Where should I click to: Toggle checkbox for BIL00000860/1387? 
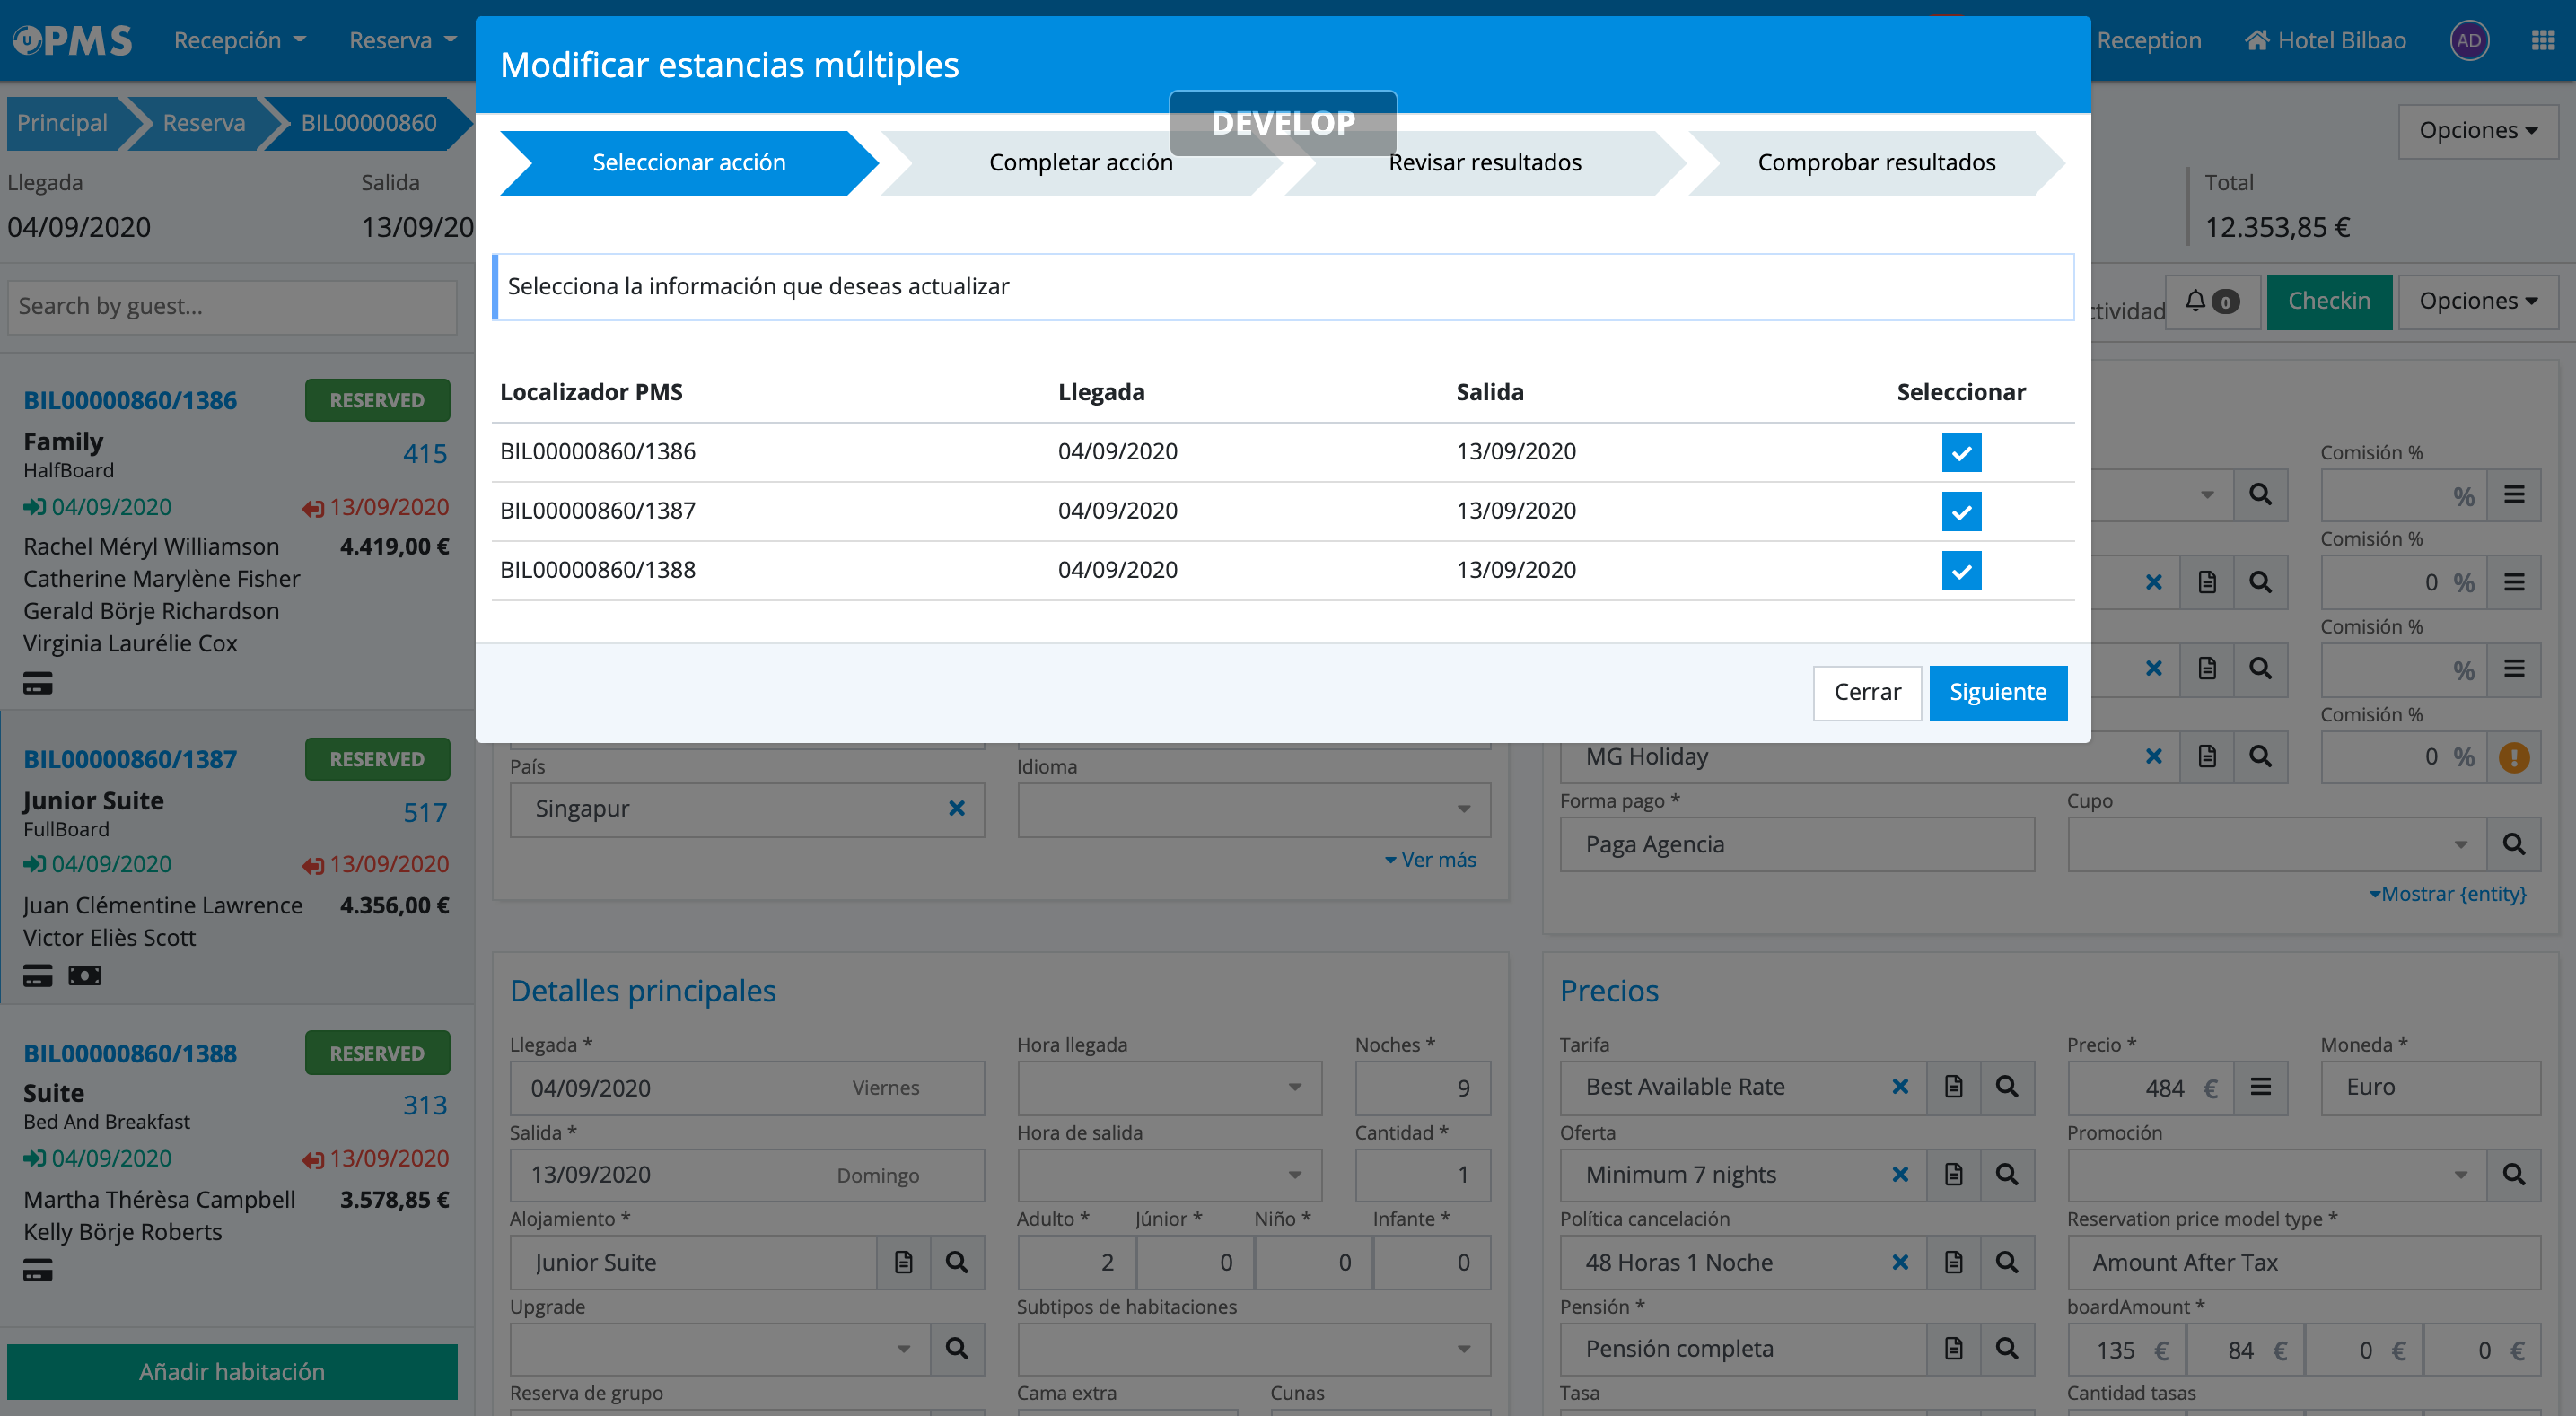point(1961,511)
